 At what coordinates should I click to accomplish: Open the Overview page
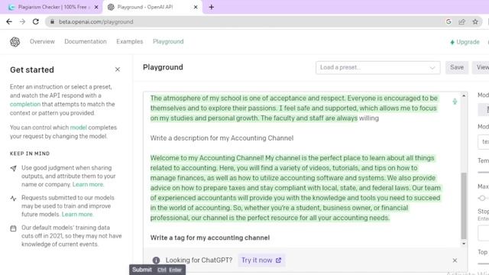(42, 41)
